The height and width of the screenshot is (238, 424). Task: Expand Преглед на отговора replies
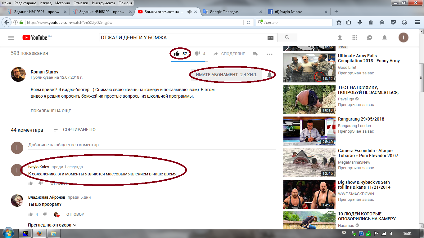[x=52, y=225]
